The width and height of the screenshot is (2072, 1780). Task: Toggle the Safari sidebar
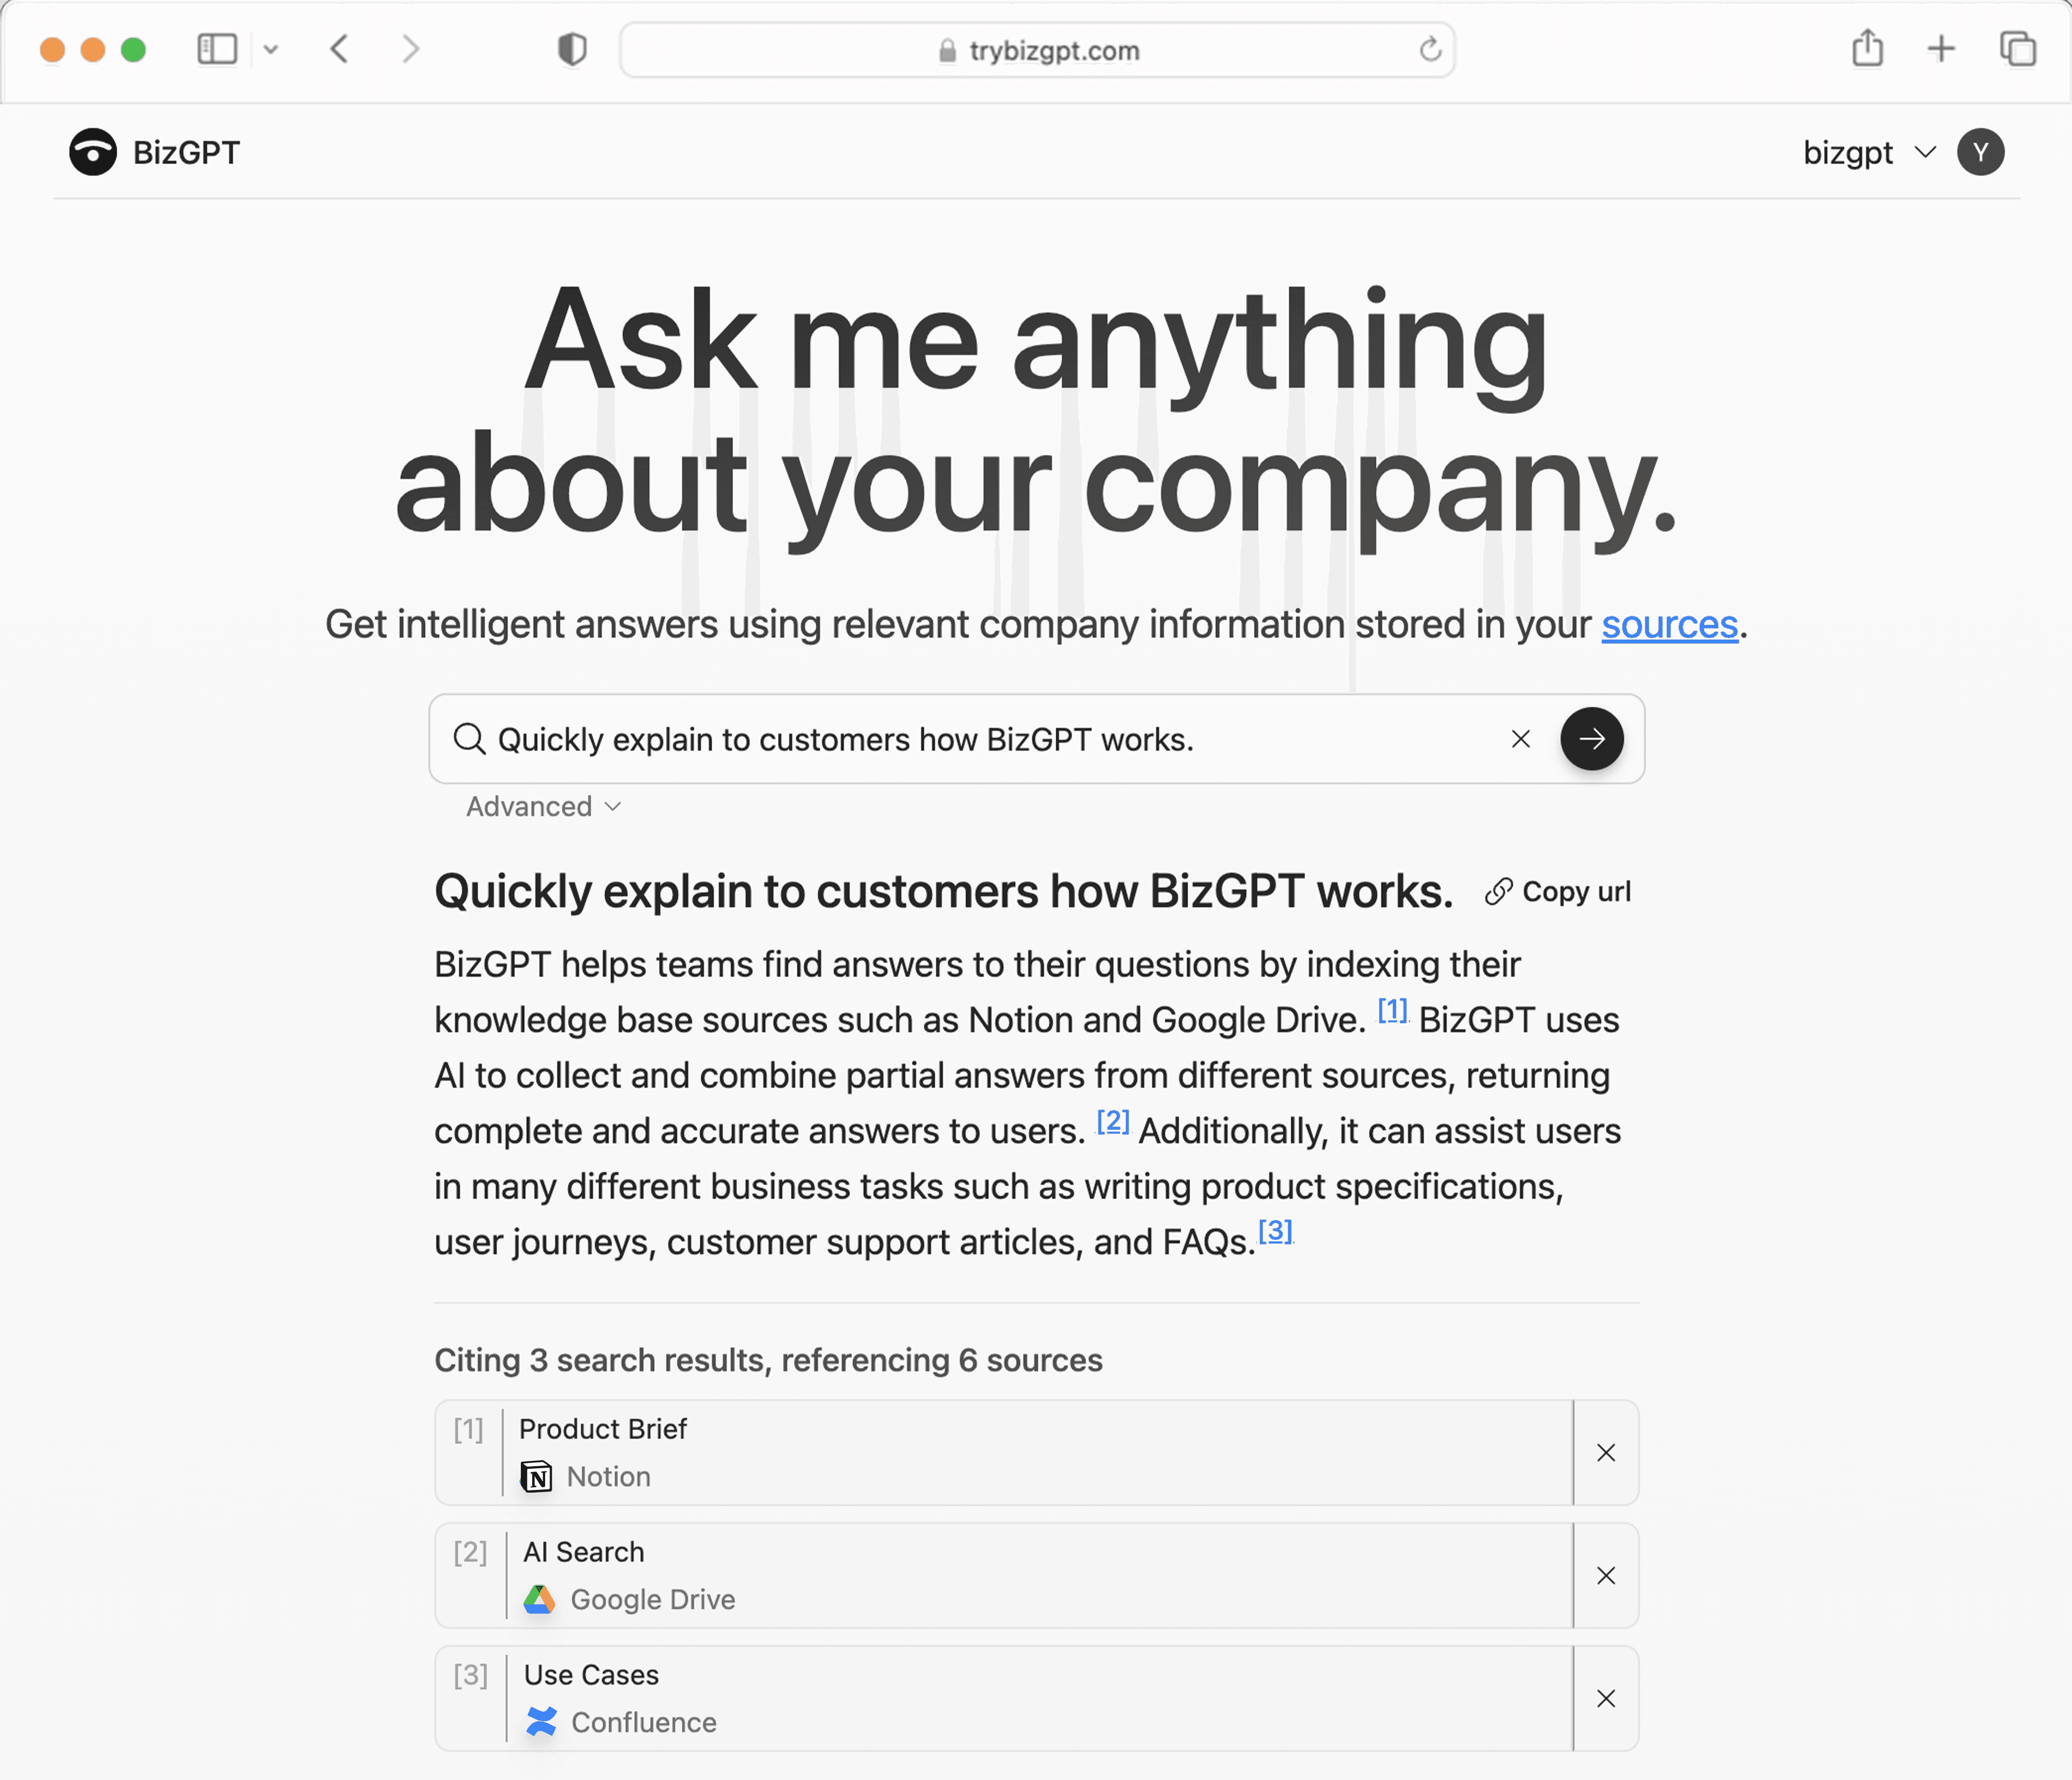217,49
